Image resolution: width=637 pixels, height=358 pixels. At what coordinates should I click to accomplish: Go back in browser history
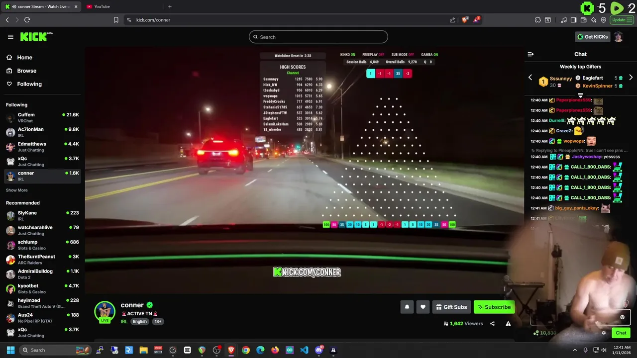7,20
